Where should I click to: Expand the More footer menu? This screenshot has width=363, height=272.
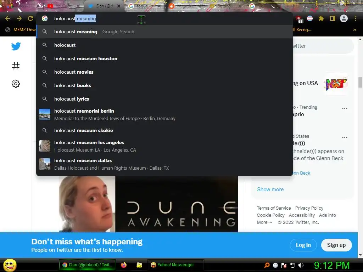(264, 222)
